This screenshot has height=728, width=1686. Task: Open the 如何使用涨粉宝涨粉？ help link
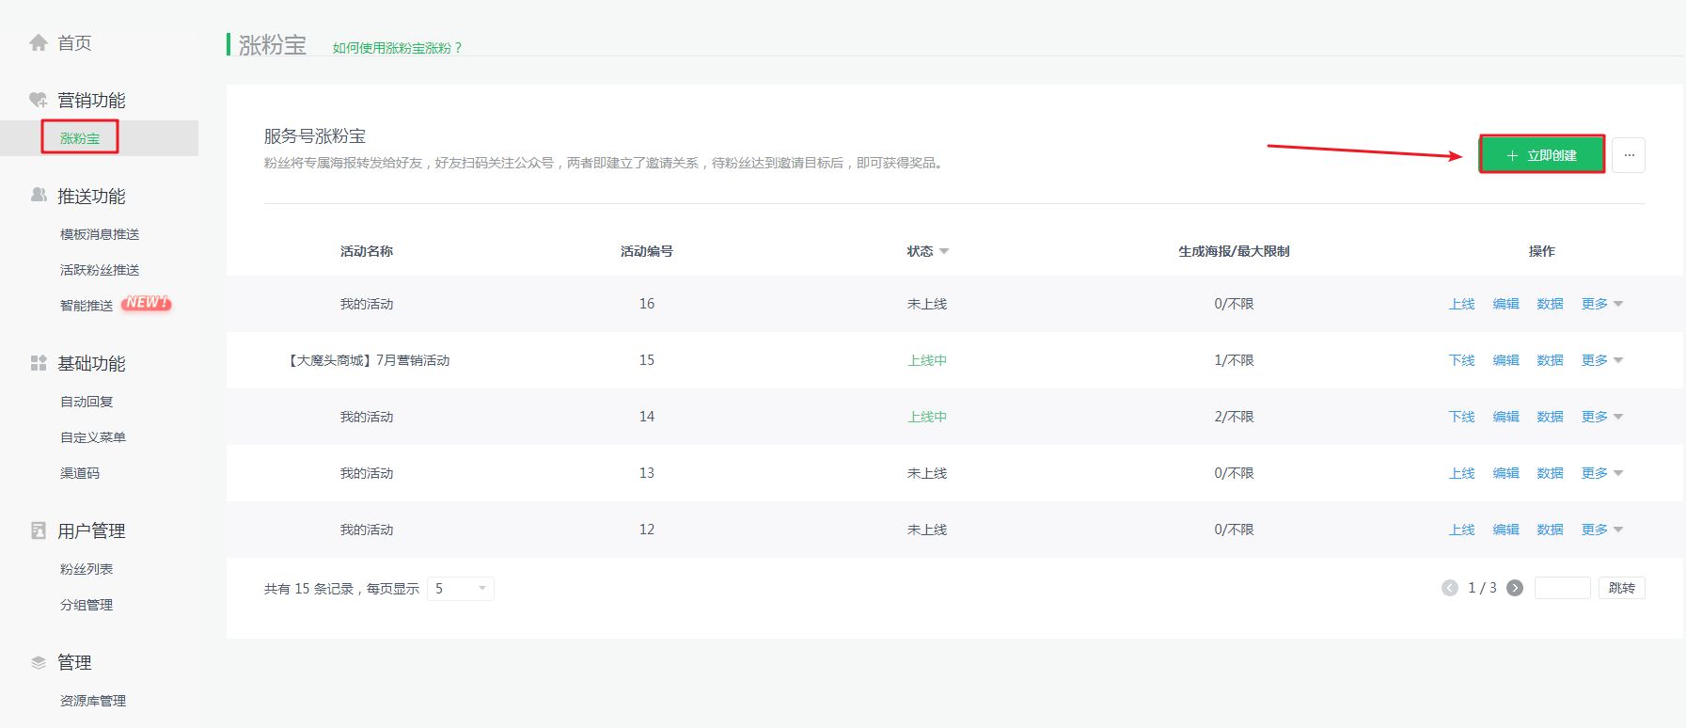coord(397,48)
